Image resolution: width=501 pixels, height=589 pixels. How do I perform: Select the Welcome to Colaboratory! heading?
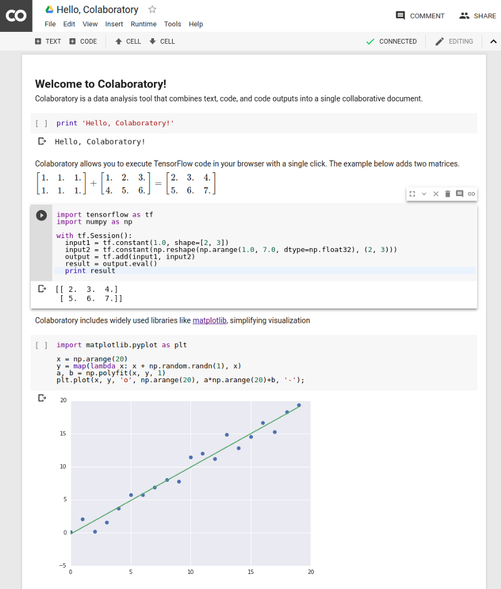pos(101,84)
